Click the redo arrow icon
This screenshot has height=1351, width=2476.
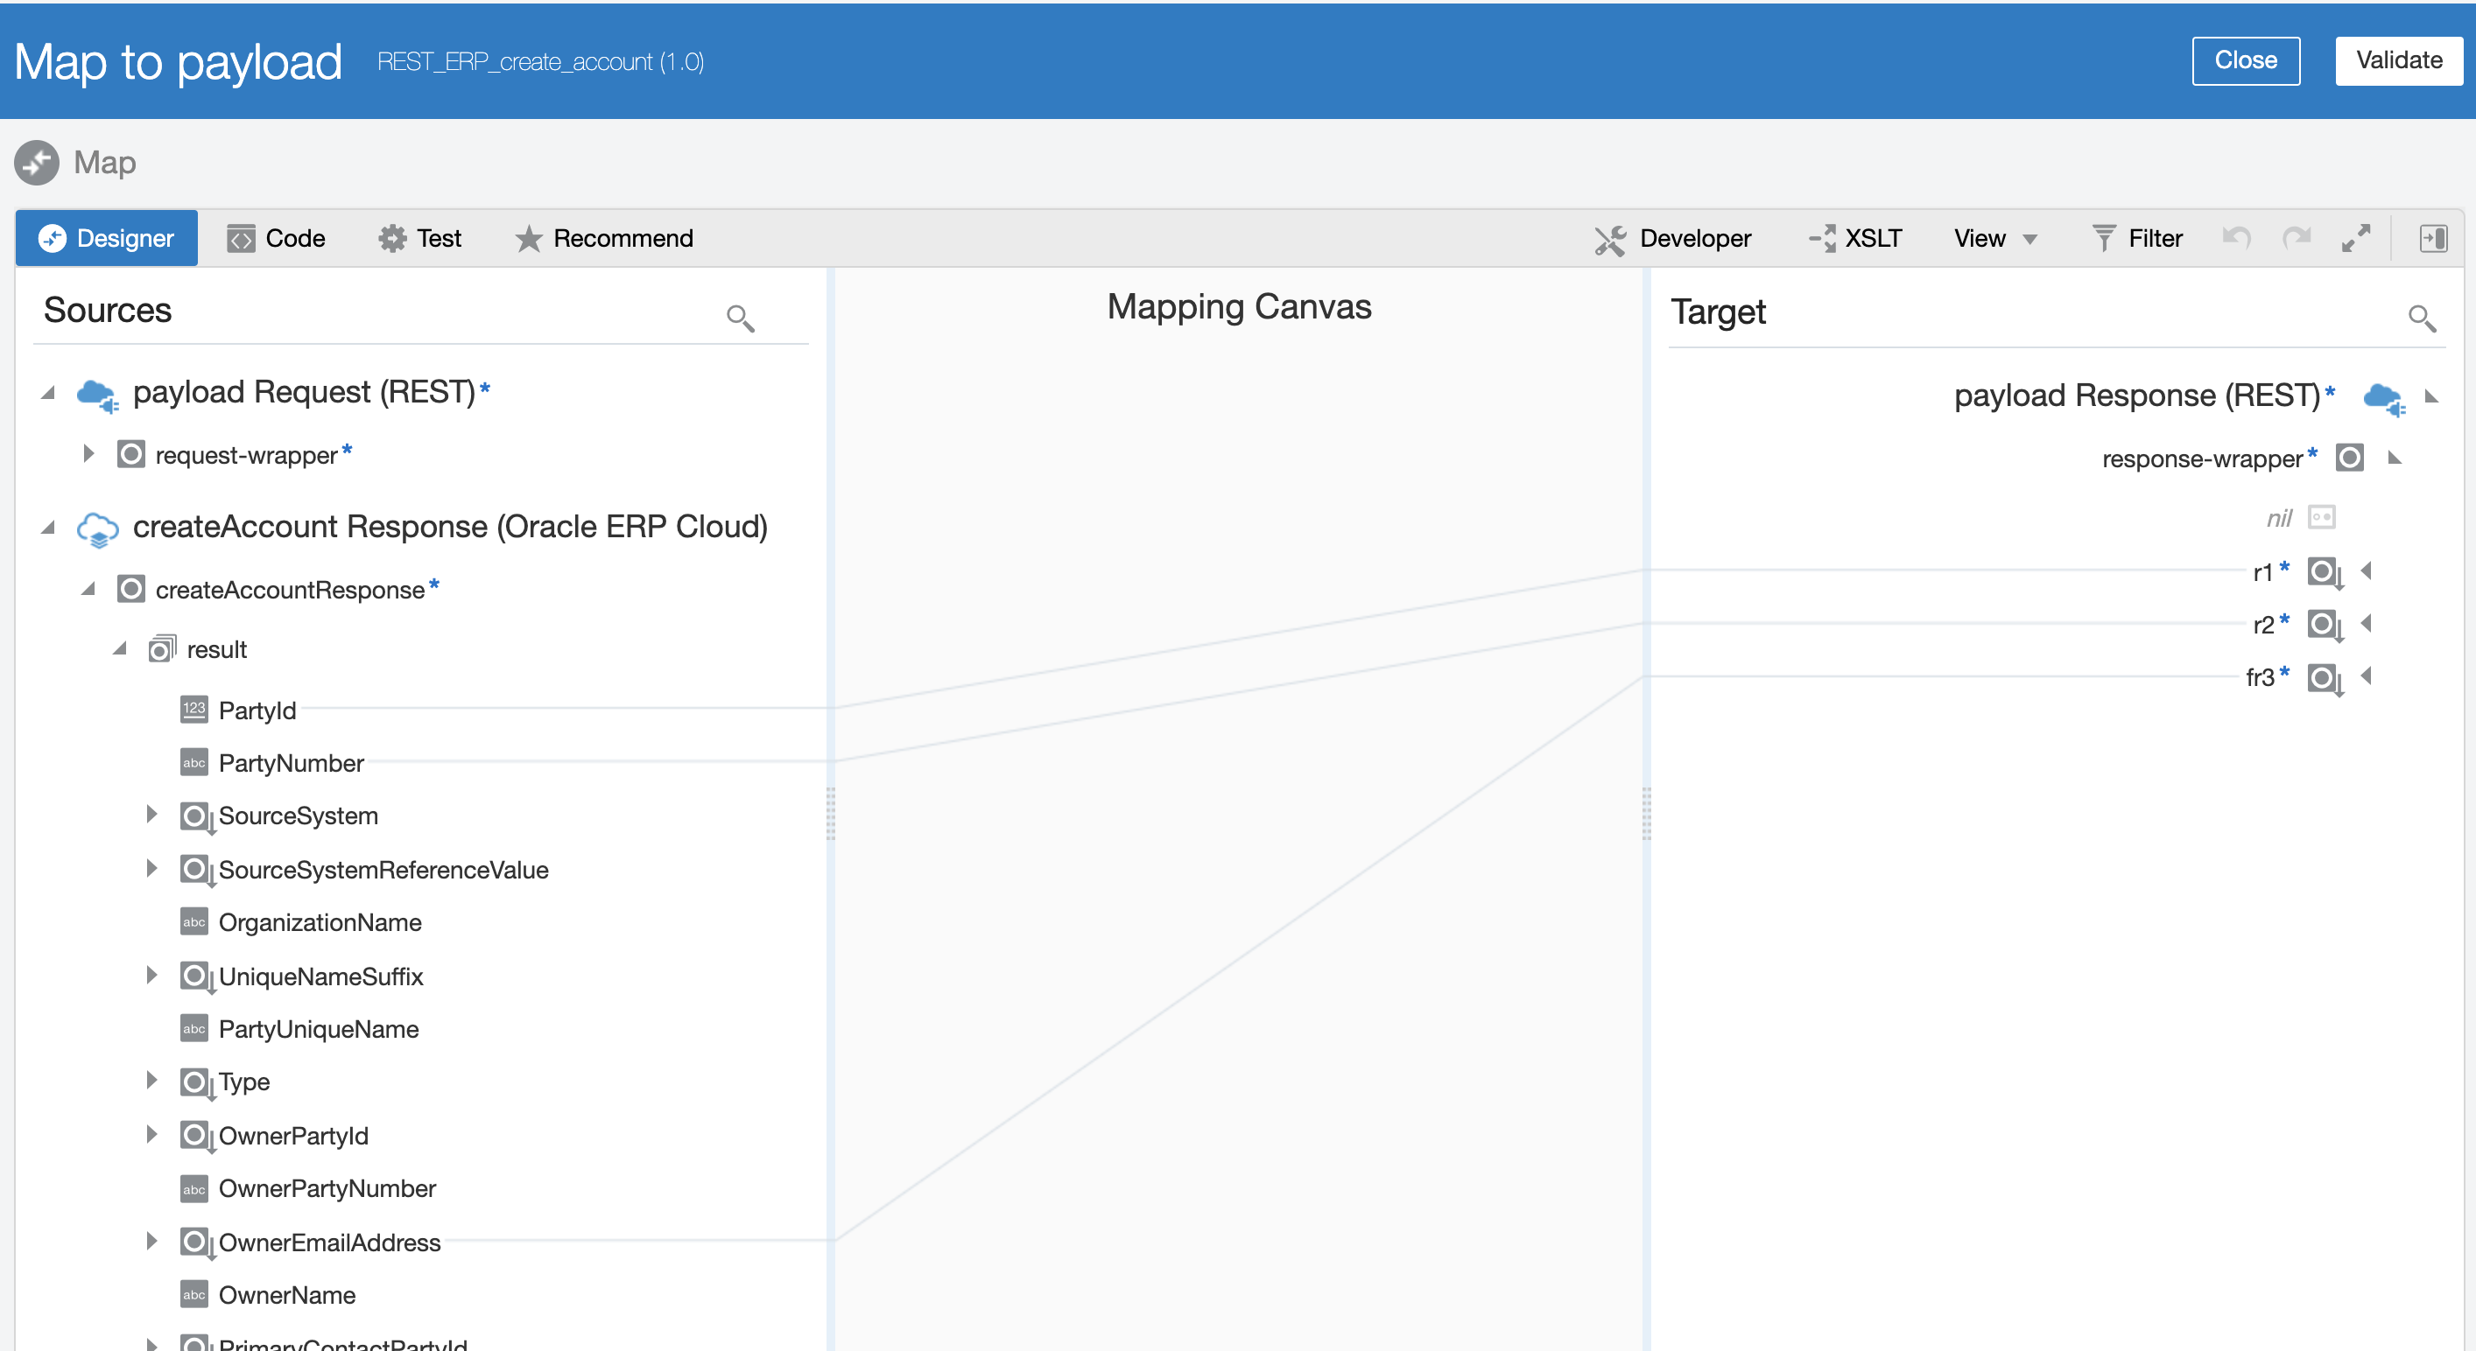[2297, 238]
